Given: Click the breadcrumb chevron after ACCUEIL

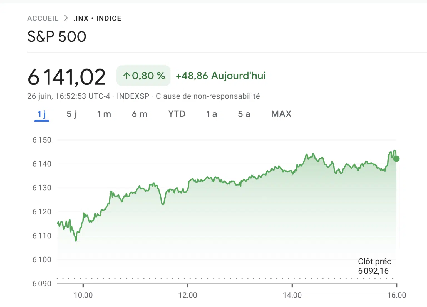Looking at the screenshot, I should (x=66, y=18).
